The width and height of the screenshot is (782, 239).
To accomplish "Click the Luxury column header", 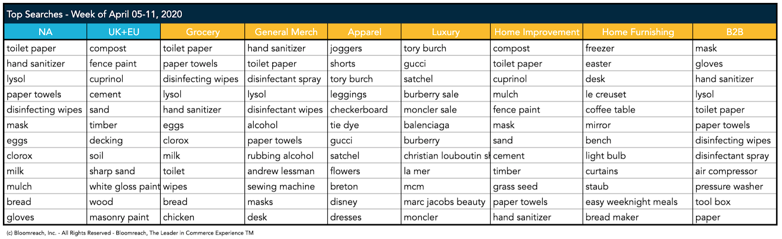I will click(445, 32).
